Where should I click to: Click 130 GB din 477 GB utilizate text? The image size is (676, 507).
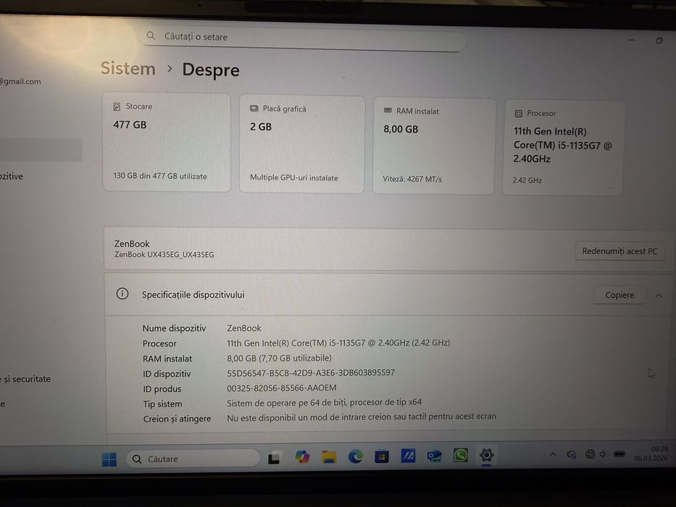click(160, 176)
